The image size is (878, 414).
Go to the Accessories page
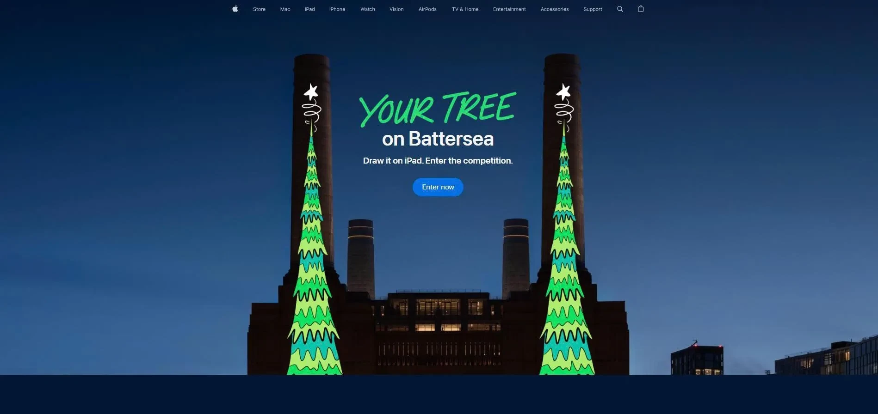click(554, 9)
